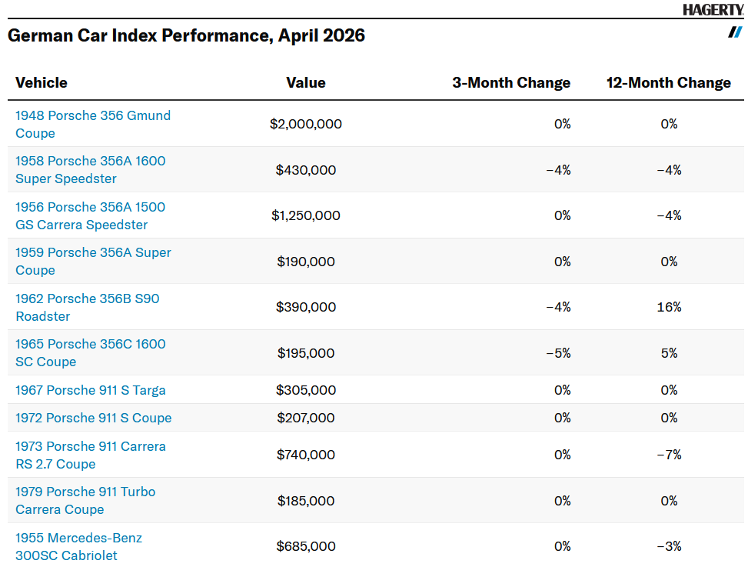Open 1956 Porsche 356A 1500 GS Carrera Speedster
Screen dimensions: 748x567
click(x=90, y=216)
